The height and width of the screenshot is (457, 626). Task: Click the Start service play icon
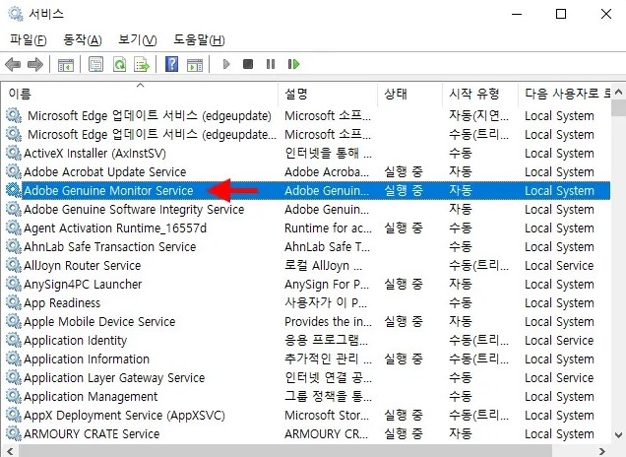226,64
